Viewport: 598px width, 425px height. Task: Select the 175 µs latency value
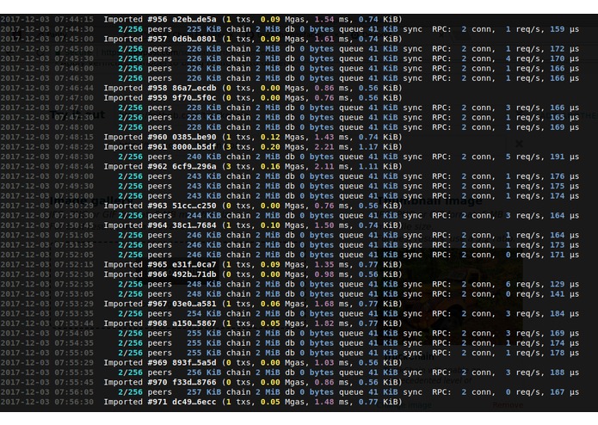coord(564,186)
